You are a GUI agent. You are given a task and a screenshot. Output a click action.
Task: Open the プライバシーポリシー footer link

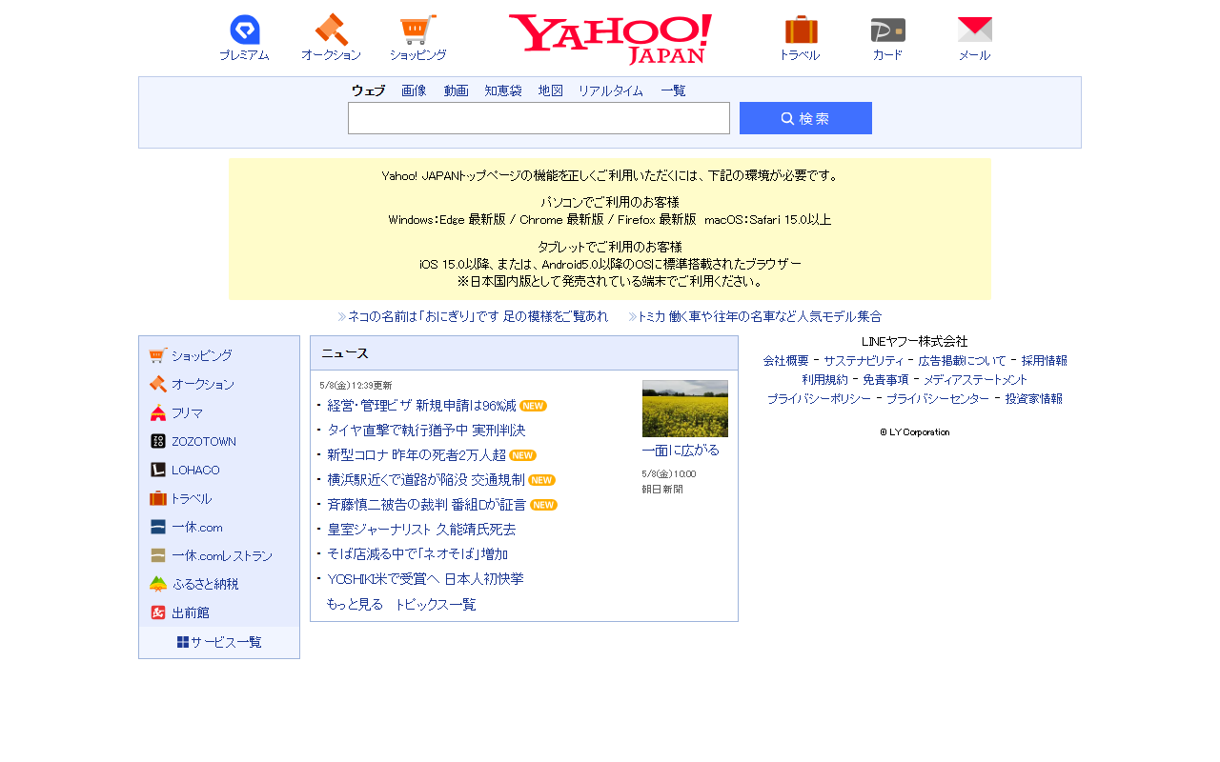point(819,399)
